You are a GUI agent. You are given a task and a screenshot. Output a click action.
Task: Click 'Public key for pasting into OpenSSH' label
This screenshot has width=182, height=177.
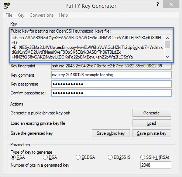tap(61, 31)
